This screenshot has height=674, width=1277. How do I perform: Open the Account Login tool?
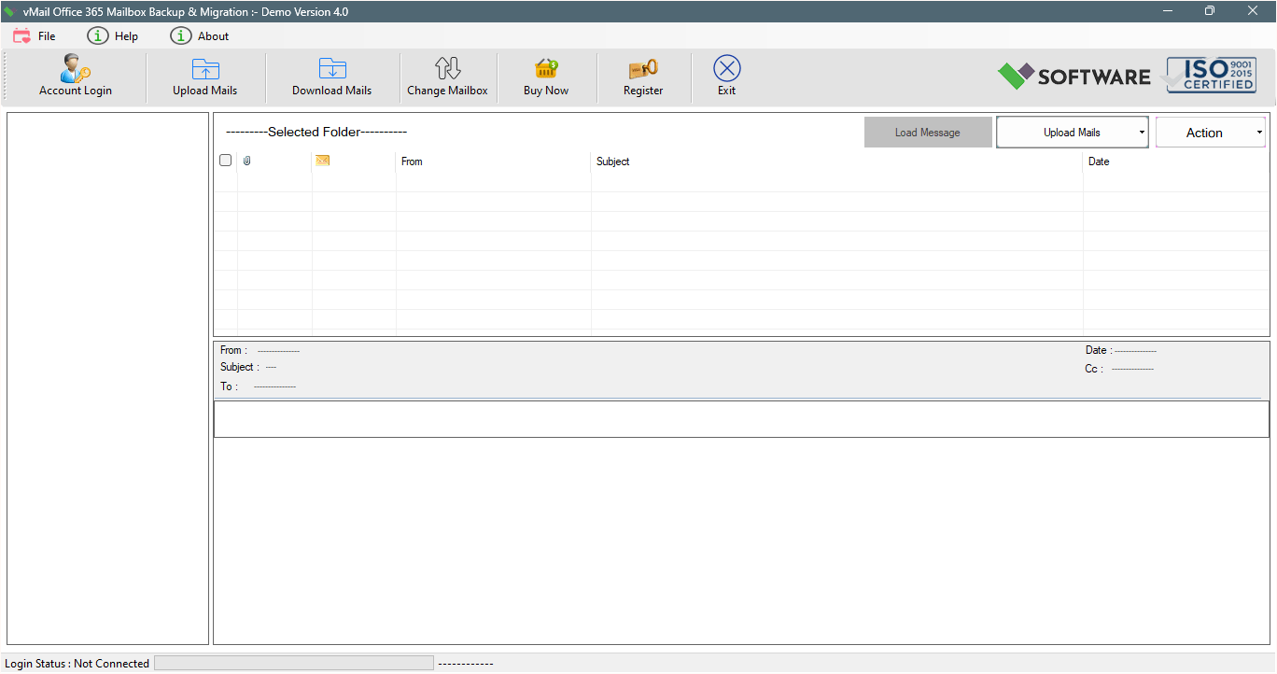tap(76, 77)
